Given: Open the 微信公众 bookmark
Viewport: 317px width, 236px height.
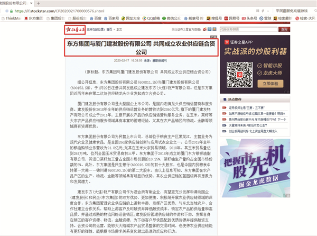Looking at the screenshot, I should [171, 19].
